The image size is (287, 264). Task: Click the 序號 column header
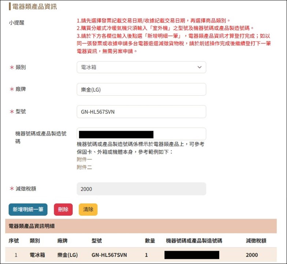(x=14, y=241)
